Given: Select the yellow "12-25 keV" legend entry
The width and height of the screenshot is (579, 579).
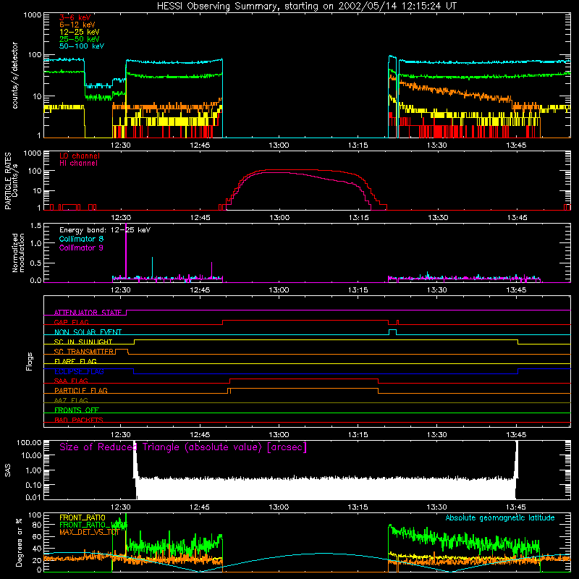Looking at the screenshot, I should pyautogui.click(x=79, y=32).
